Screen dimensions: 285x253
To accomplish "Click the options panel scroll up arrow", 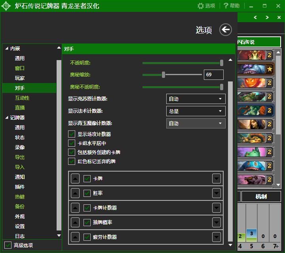I will pyautogui.click(x=230, y=60).
